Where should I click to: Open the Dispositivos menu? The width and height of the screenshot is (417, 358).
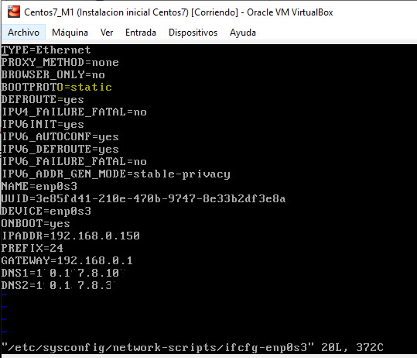pyautogui.click(x=193, y=33)
